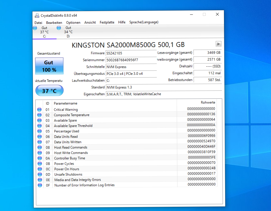Select the blue status orb for drive C:
This screenshot has width=271, height=211.
click(x=35, y=28)
